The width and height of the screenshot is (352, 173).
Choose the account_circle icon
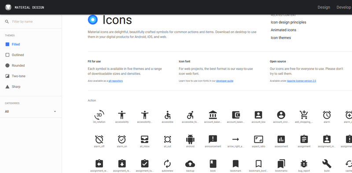click(x=281, y=115)
